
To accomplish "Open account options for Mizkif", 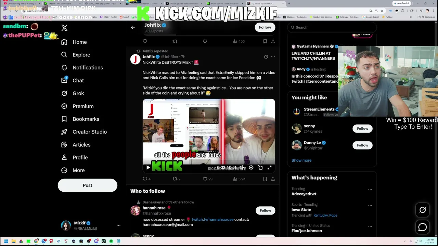I will 118,225.
